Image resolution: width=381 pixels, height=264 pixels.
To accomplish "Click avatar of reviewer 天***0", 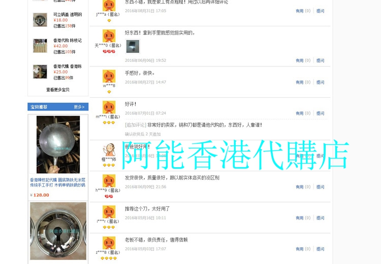I will pos(109,36).
